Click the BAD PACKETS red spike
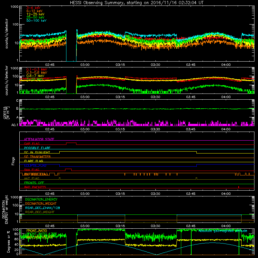Viewport: 258px width, 258px height. (x=239, y=187)
